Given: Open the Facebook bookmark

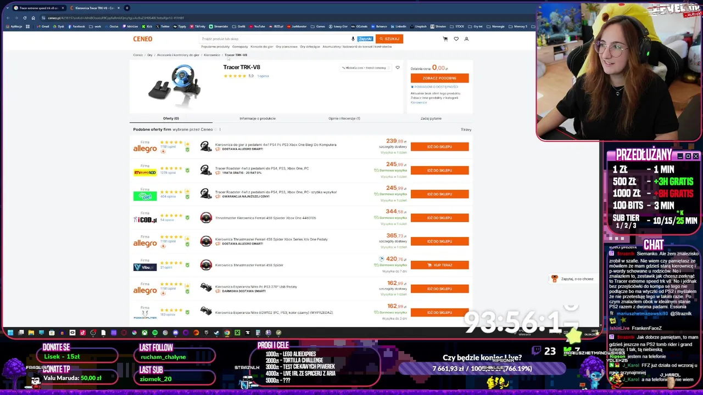Looking at the screenshot, I should pyautogui.click(x=76, y=26).
